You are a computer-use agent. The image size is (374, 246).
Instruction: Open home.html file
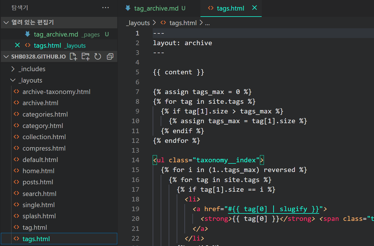coord(38,171)
